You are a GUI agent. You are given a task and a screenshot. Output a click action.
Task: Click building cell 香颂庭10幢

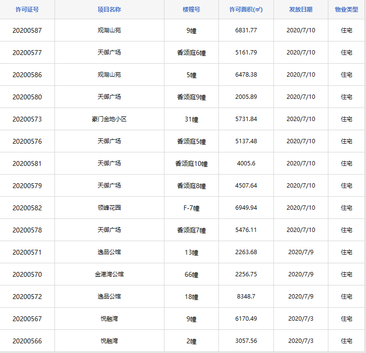pos(191,163)
